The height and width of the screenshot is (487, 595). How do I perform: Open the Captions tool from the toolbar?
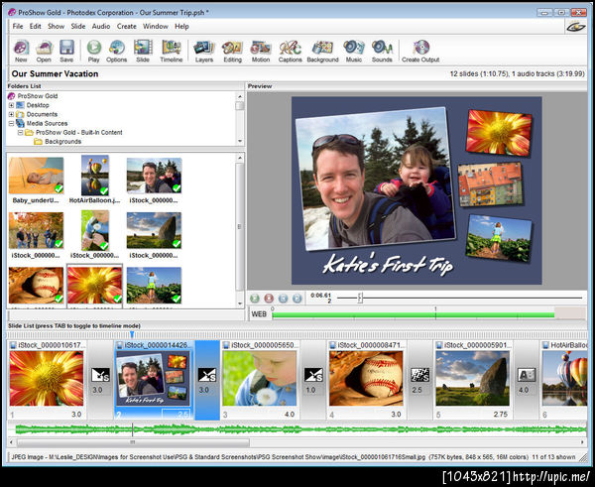(x=290, y=48)
